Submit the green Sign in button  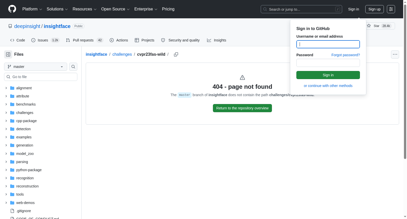[328, 75]
